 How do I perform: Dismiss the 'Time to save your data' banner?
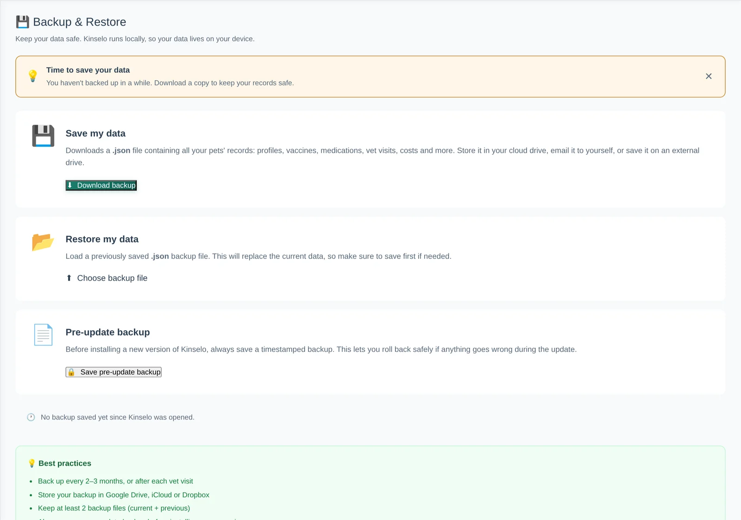tap(709, 76)
